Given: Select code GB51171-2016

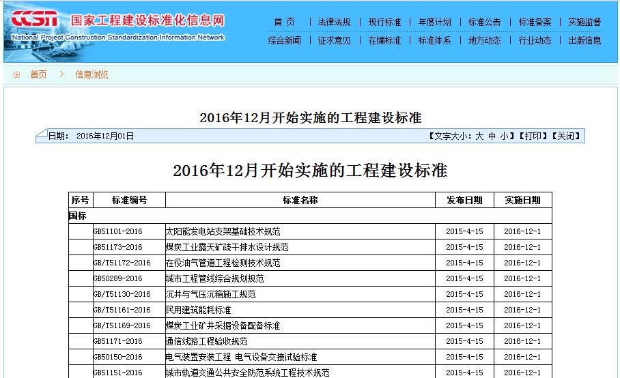Looking at the screenshot, I should [118, 341].
